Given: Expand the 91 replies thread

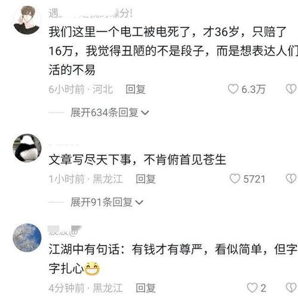Looking at the screenshot, I should click(107, 202).
